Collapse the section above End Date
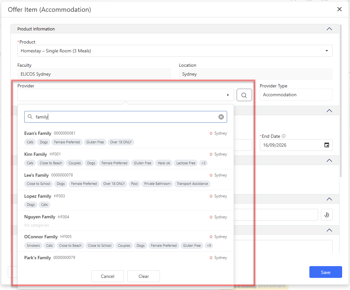 [329, 111]
